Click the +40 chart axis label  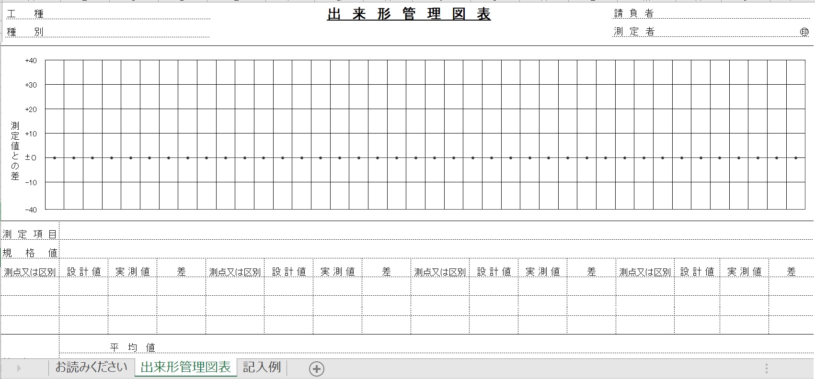[x=31, y=61]
